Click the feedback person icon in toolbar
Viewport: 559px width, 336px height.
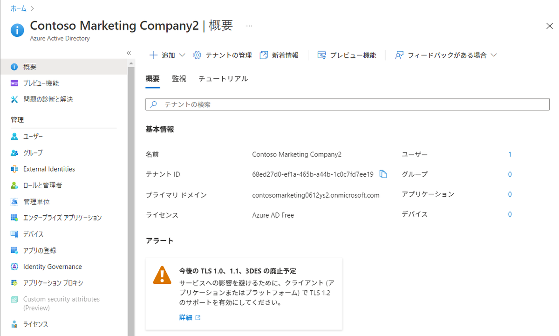pos(399,55)
